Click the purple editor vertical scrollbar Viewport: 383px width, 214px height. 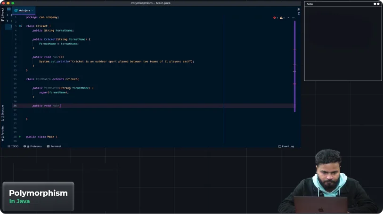click(x=295, y=66)
